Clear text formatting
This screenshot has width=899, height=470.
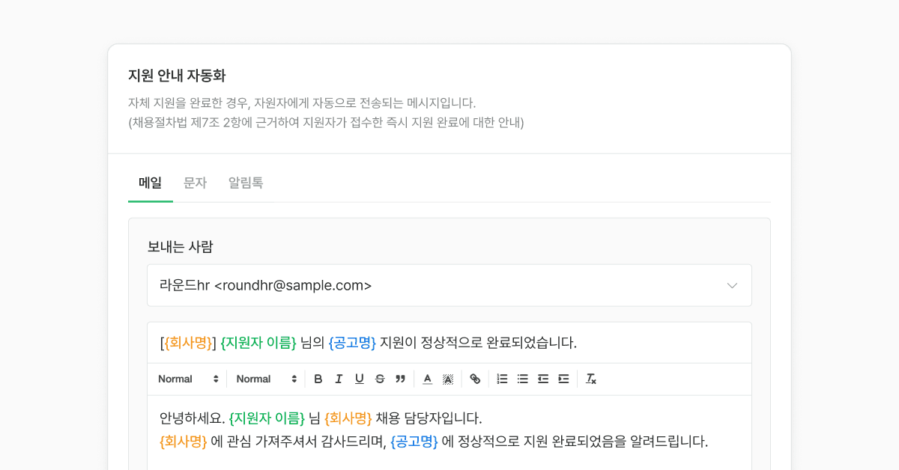(x=591, y=379)
